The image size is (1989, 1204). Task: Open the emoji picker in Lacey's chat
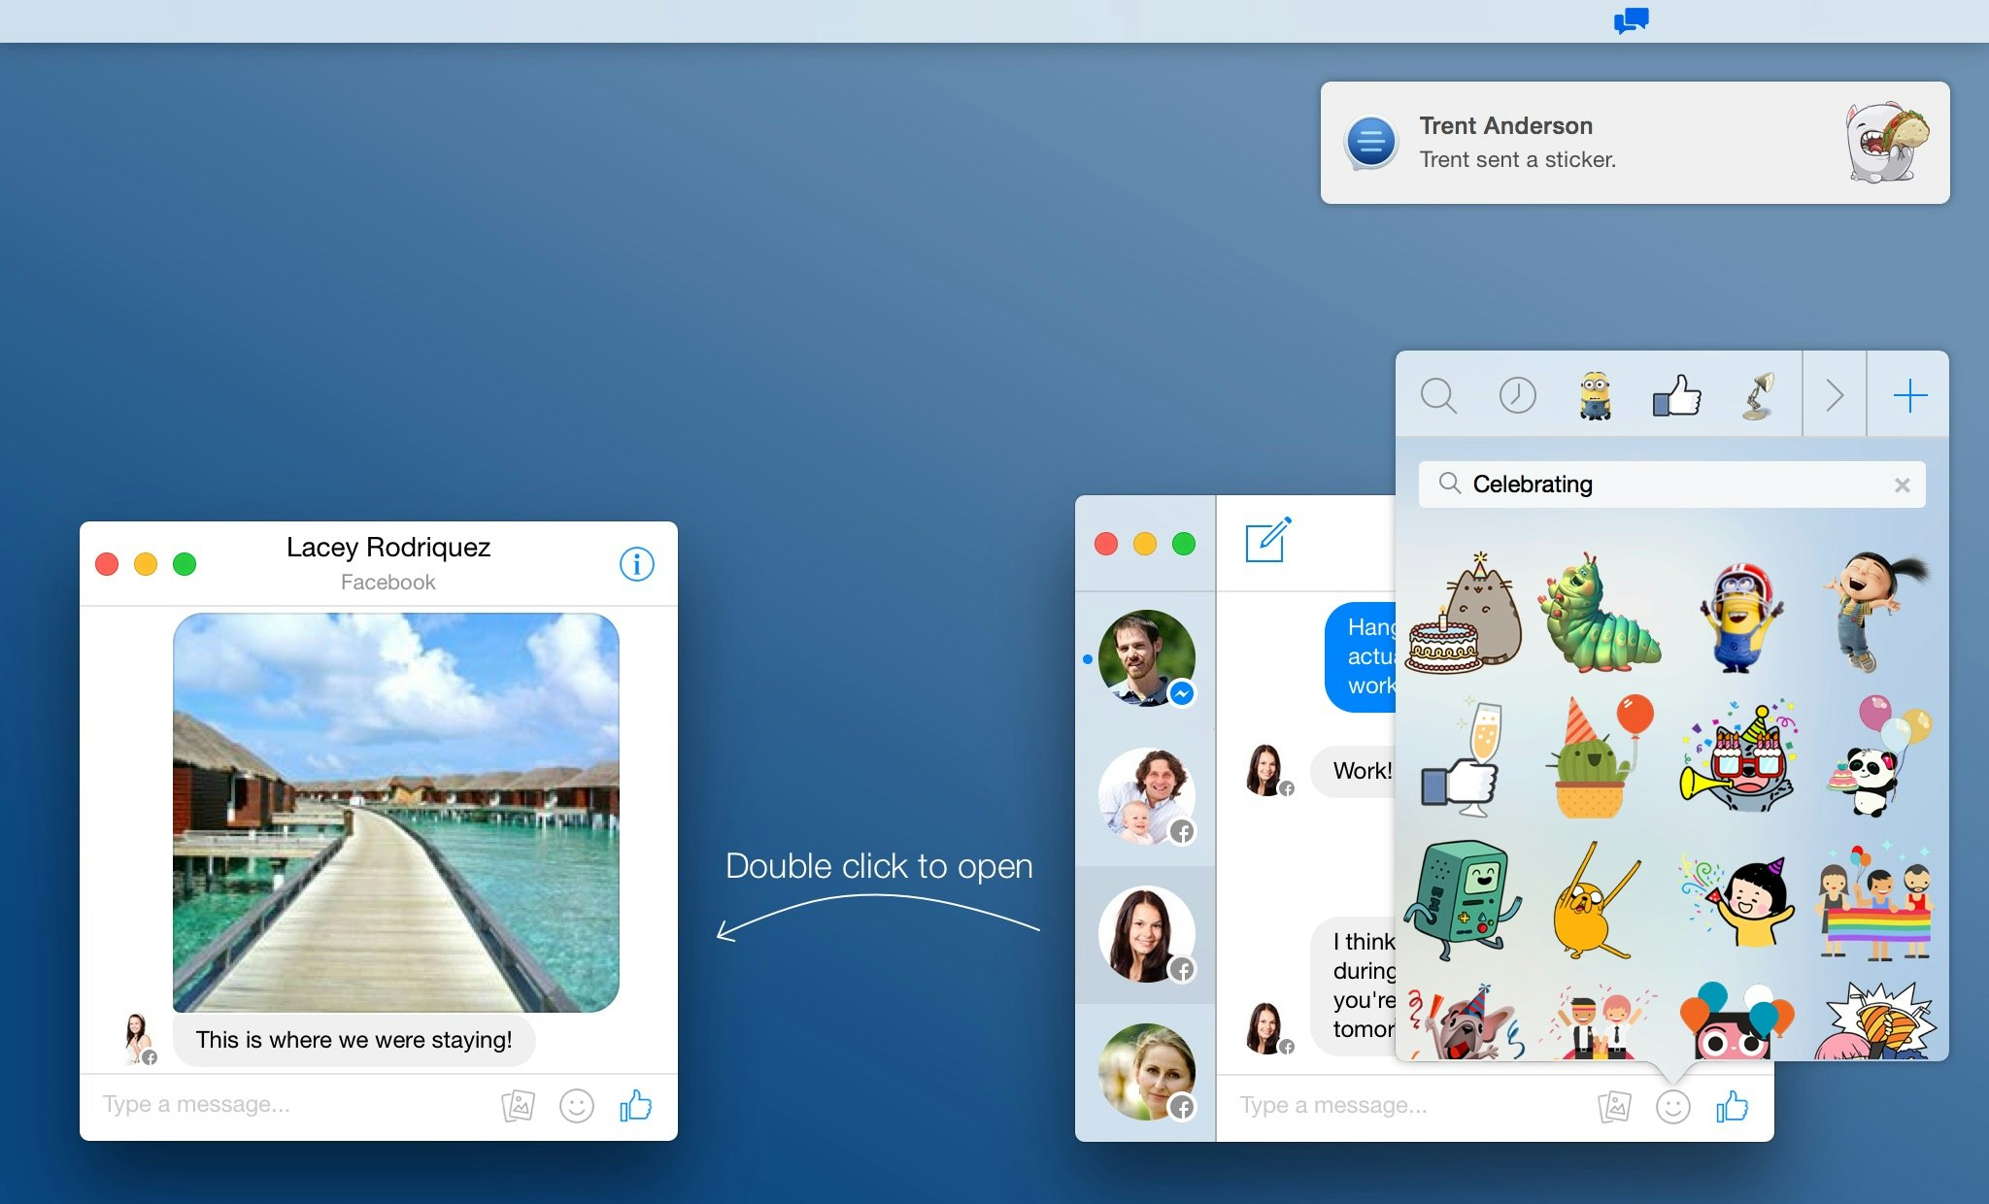click(x=576, y=1105)
